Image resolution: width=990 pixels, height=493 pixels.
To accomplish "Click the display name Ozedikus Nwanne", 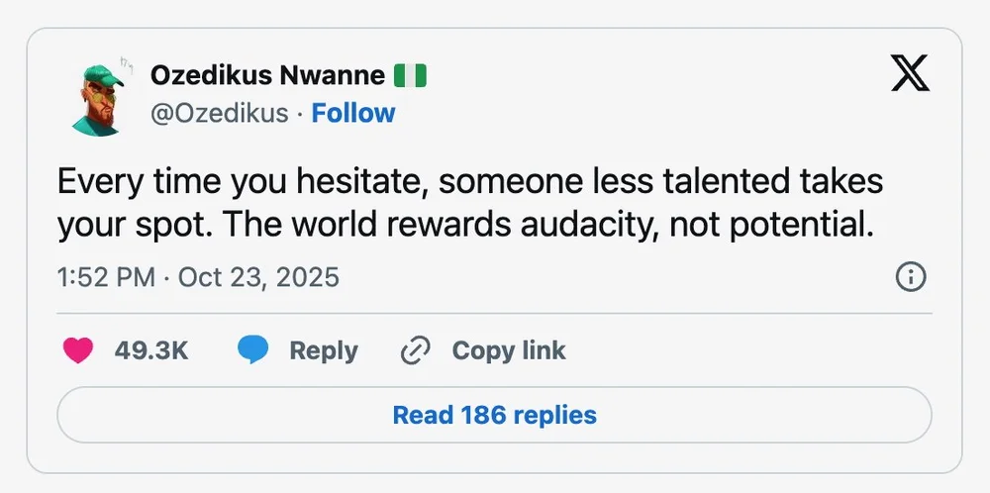I will point(267,76).
